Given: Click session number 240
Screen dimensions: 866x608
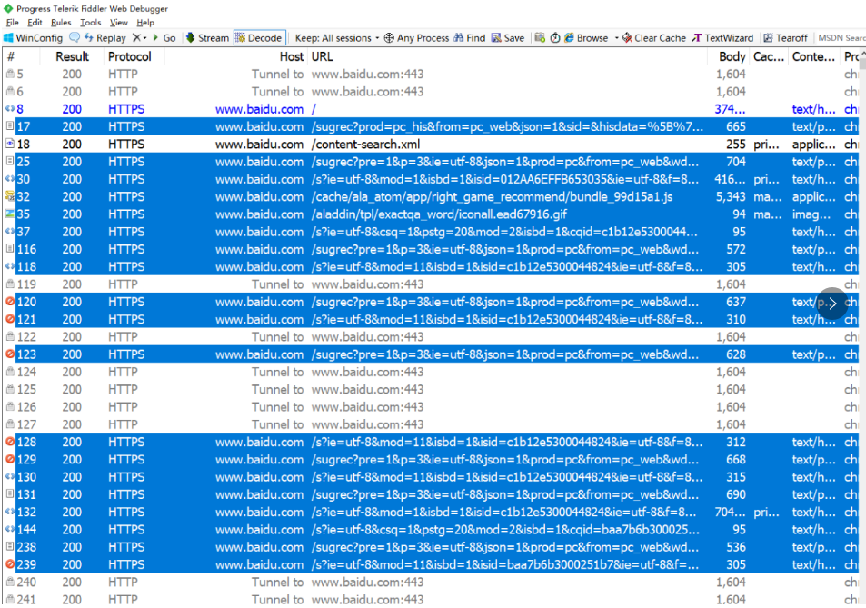Looking at the screenshot, I should 26,582.
